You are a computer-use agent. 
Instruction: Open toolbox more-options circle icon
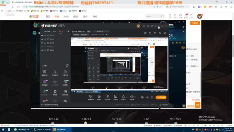pyautogui.click(x=67, y=65)
